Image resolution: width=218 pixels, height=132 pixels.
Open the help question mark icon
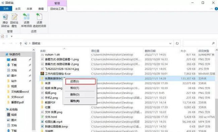(x=216, y=9)
